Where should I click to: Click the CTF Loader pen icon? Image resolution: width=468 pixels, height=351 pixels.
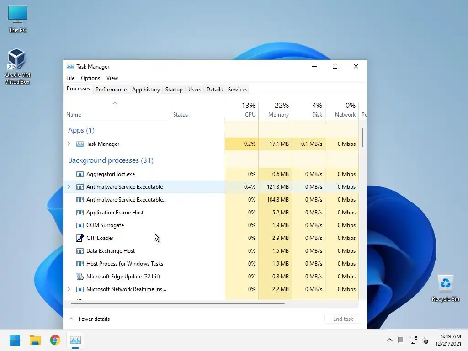pyautogui.click(x=80, y=238)
